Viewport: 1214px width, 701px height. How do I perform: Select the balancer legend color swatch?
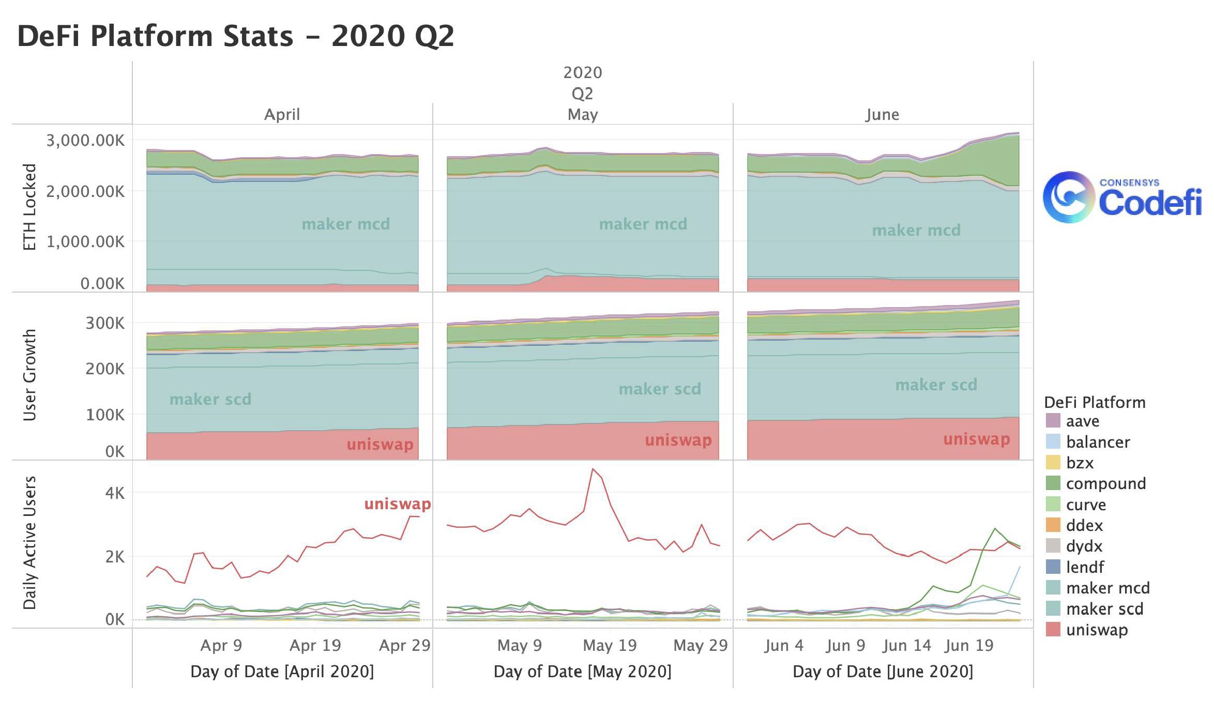[1053, 441]
